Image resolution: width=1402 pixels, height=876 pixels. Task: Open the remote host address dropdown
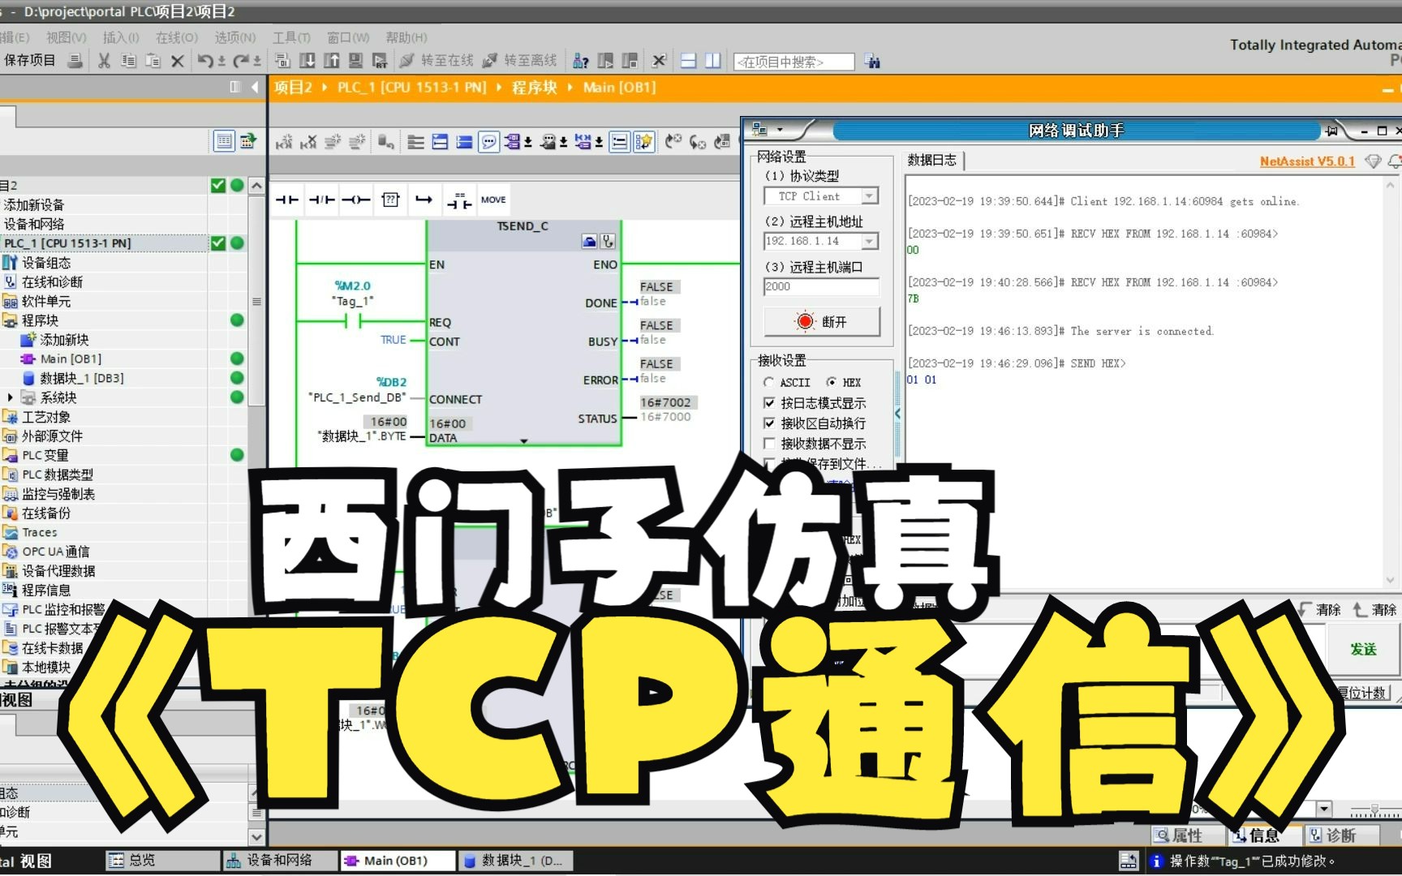pos(868,241)
